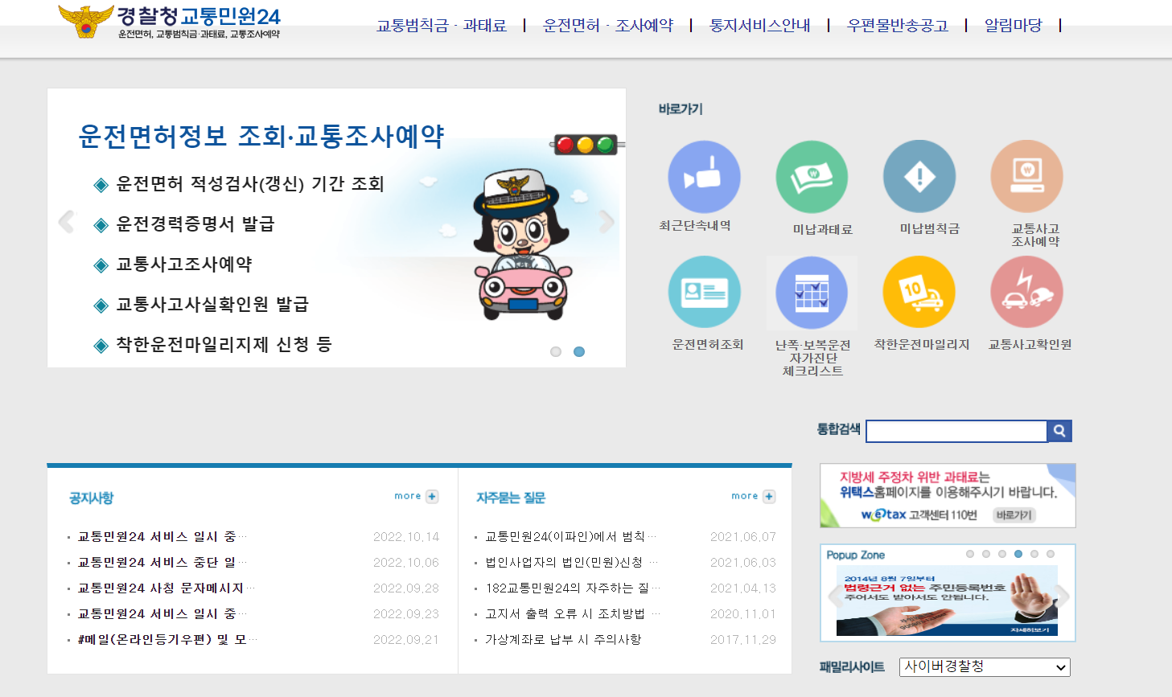The height and width of the screenshot is (697, 1172).
Task: Open more 공지사항 with the more+ link
Action: click(416, 496)
